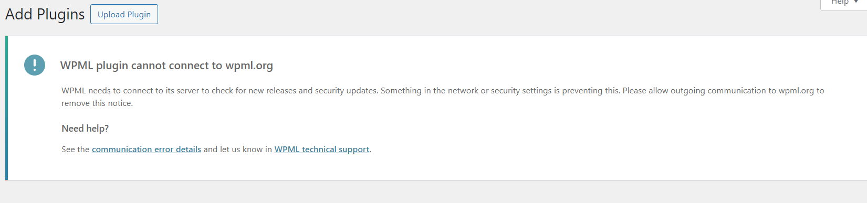Click 'and let us know in' text
This screenshot has width=867, height=203.
click(x=238, y=149)
